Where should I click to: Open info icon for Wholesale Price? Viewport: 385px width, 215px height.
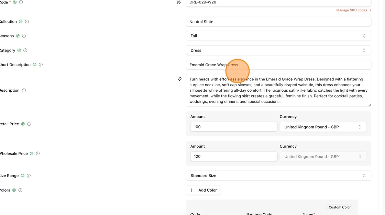point(38,154)
